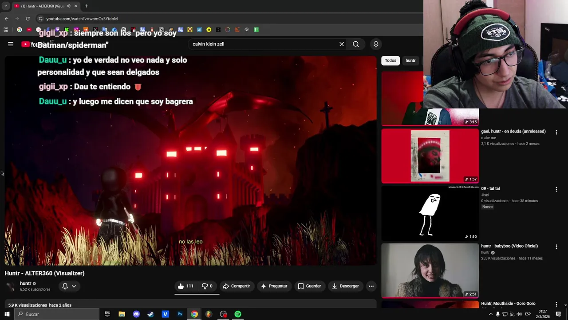Mute the tab via the speaker icon

pyautogui.click(x=68, y=6)
